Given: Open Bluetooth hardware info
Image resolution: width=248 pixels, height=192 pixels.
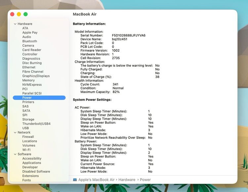Looking at the screenshot, I should [x=29, y=41].
